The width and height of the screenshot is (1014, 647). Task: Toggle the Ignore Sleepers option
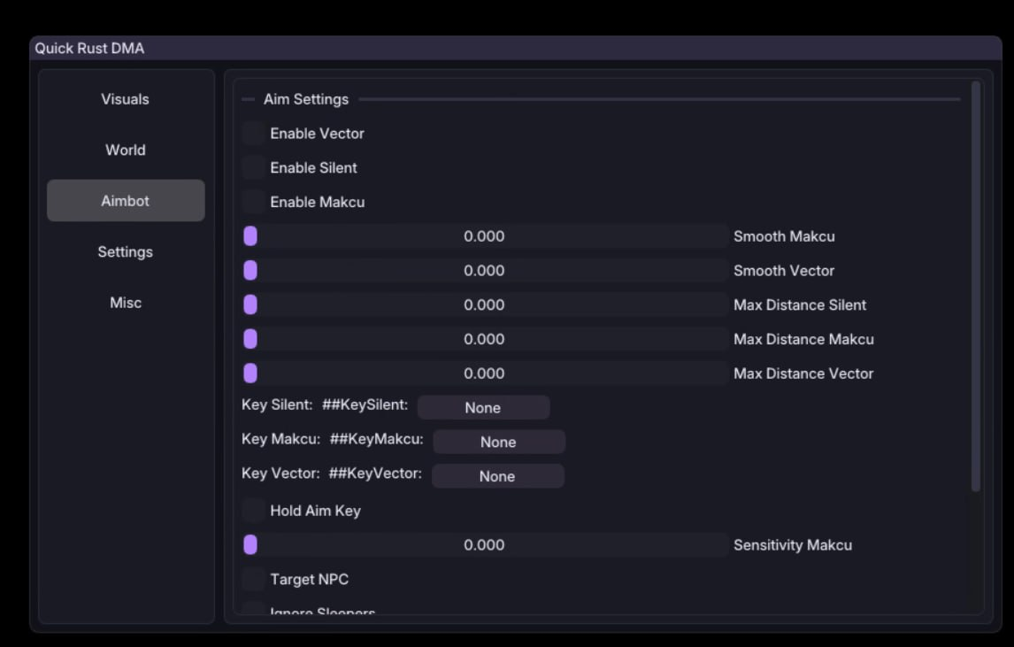[250, 611]
